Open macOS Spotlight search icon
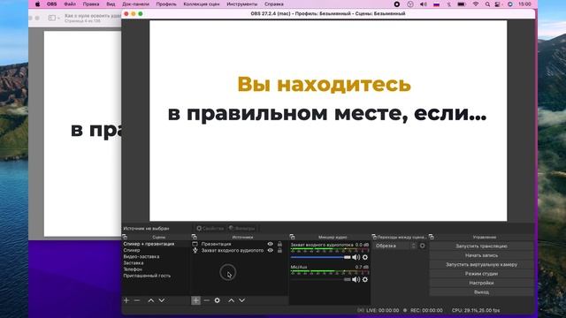The width and height of the screenshot is (566, 318). [x=487, y=4]
